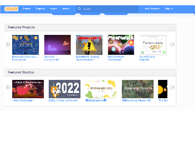Click the MOONWALK project title link
Image resolution: width=195 pixels, height=146 pixels.
pos(116,57)
